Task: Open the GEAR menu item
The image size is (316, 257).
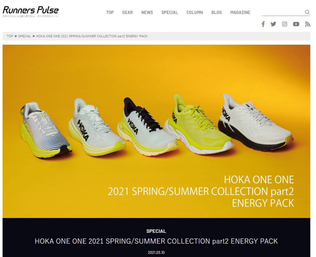Action: (x=127, y=12)
